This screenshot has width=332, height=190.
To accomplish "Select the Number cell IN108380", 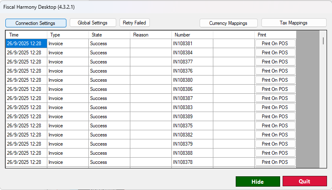I will point(192,80).
